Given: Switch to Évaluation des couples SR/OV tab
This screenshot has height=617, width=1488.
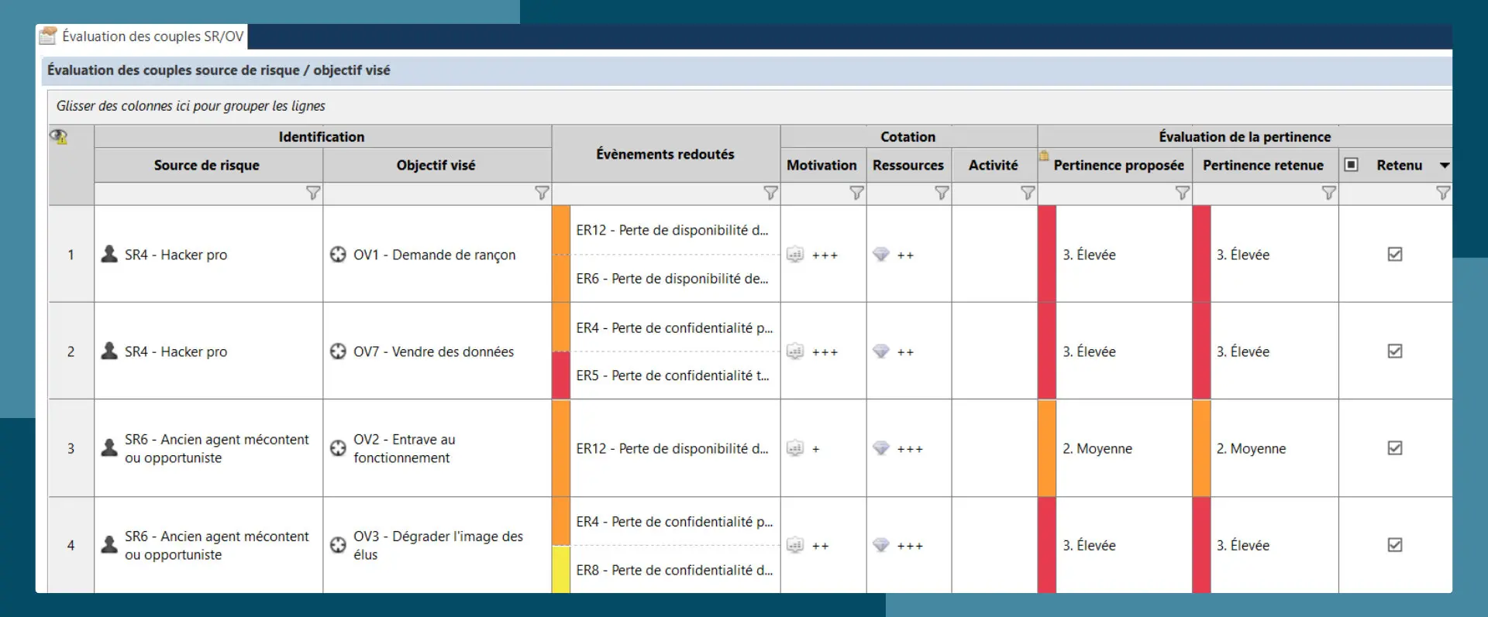Looking at the screenshot, I should tap(142, 36).
